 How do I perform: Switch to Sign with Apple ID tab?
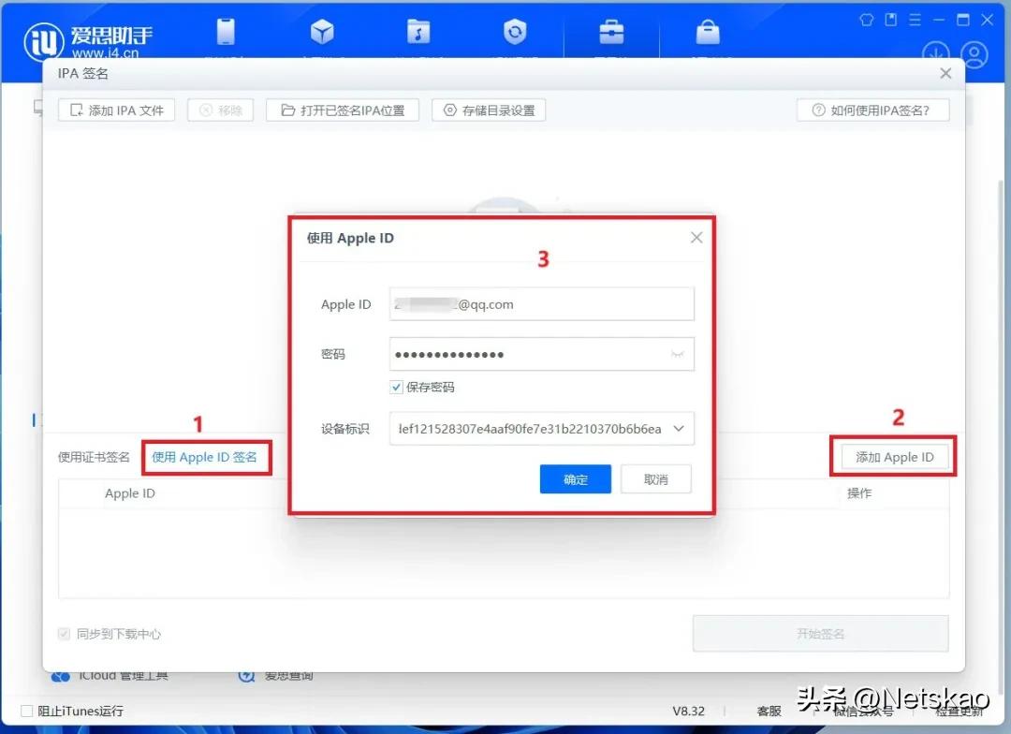(204, 457)
